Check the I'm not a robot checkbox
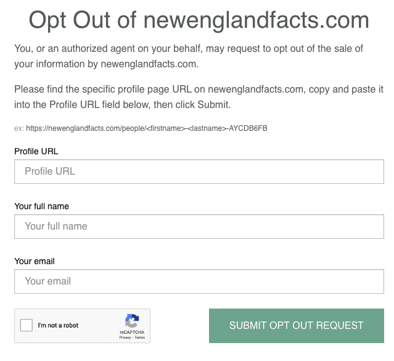Image resolution: width=394 pixels, height=361 pixels. [x=27, y=325]
